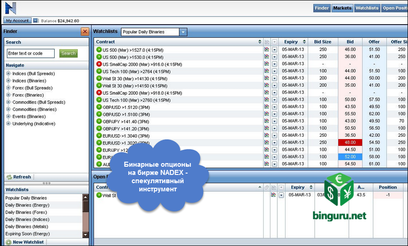408x246 pixels.
Task: Sort by Expiry column header in Watchlists
Action: tap(293, 42)
